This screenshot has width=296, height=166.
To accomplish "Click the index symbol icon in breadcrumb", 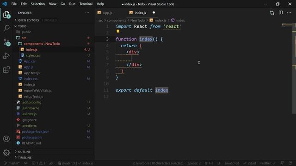I will tap(173, 20).
